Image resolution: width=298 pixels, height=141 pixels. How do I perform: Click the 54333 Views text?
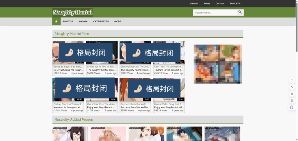(x=161, y=111)
